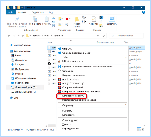The height and width of the screenshot is (137, 151).
Task: Choose Add to "common.zip"
Action: click(x=73, y=83)
